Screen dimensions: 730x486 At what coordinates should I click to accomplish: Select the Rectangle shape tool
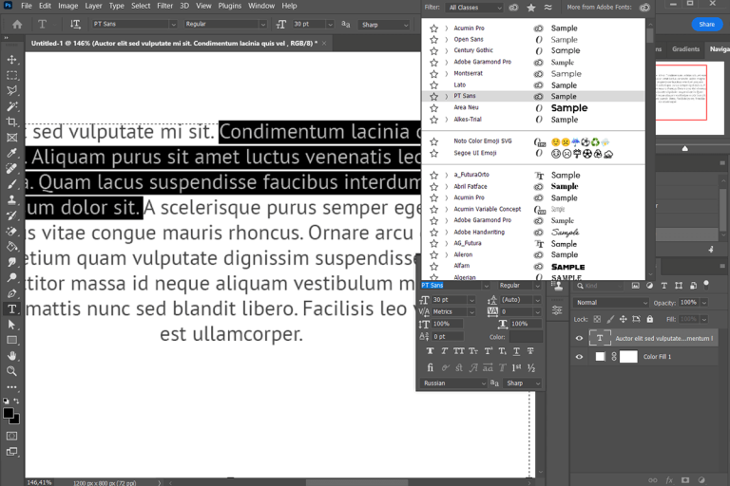click(x=12, y=340)
